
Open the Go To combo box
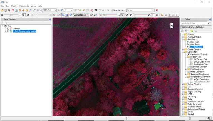140,10
